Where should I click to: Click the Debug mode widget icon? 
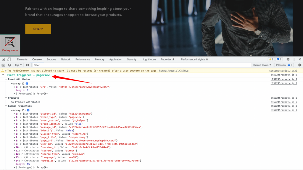(x=10, y=45)
